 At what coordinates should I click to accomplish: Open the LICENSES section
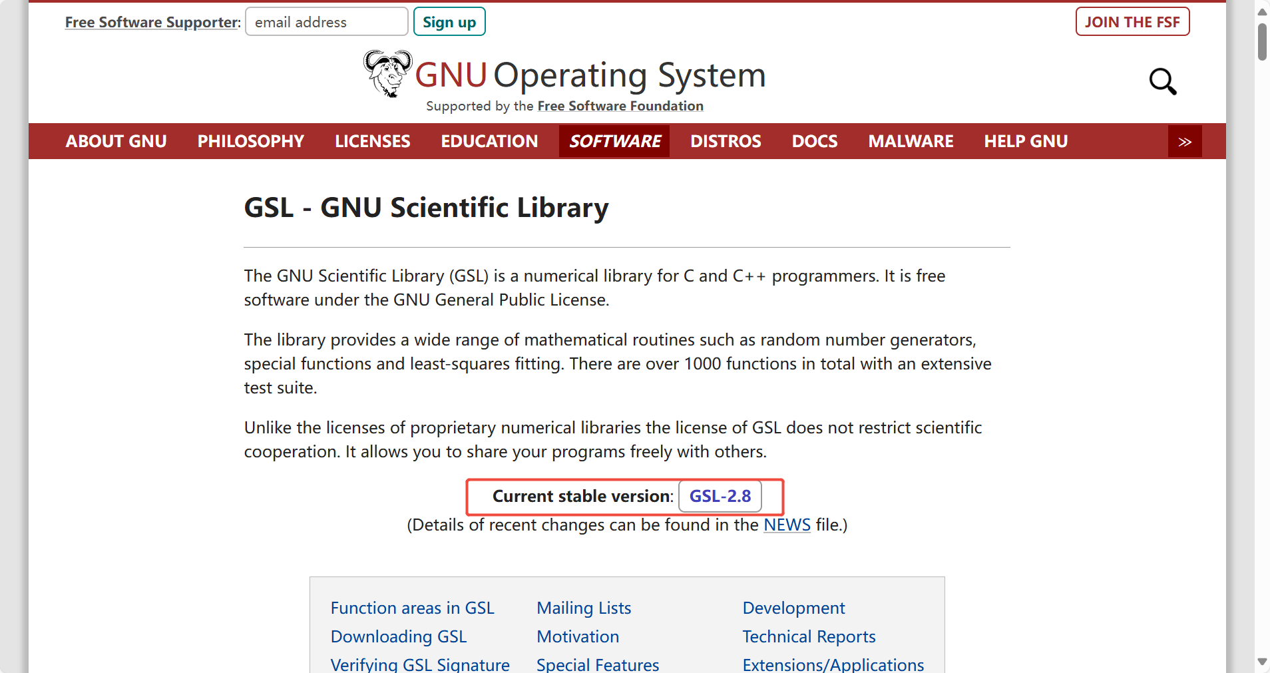pyautogui.click(x=372, y=141)
